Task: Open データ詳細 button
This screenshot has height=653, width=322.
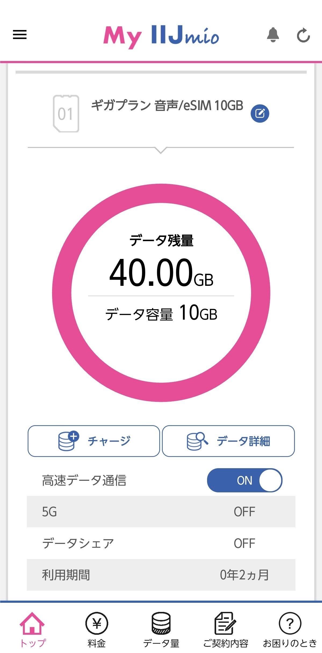Action: click(x=228, y=441)
